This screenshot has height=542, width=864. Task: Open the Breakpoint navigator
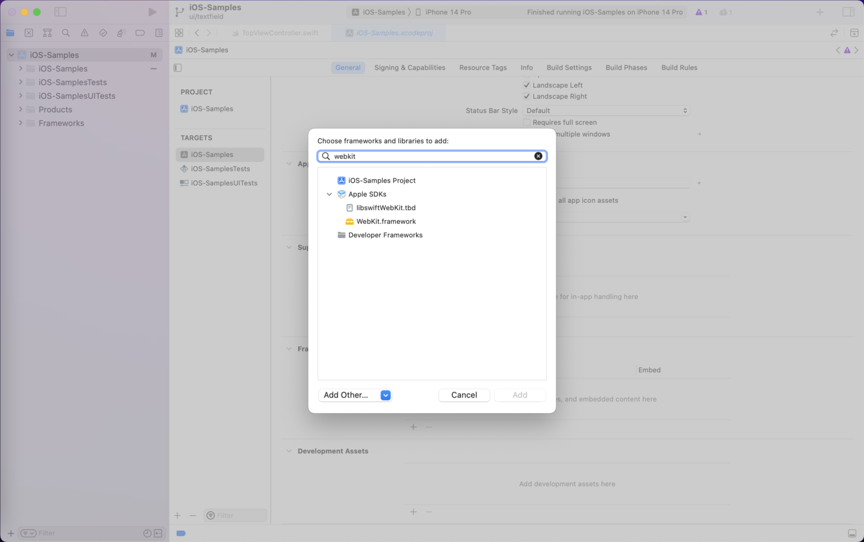(x=140, y=32)
